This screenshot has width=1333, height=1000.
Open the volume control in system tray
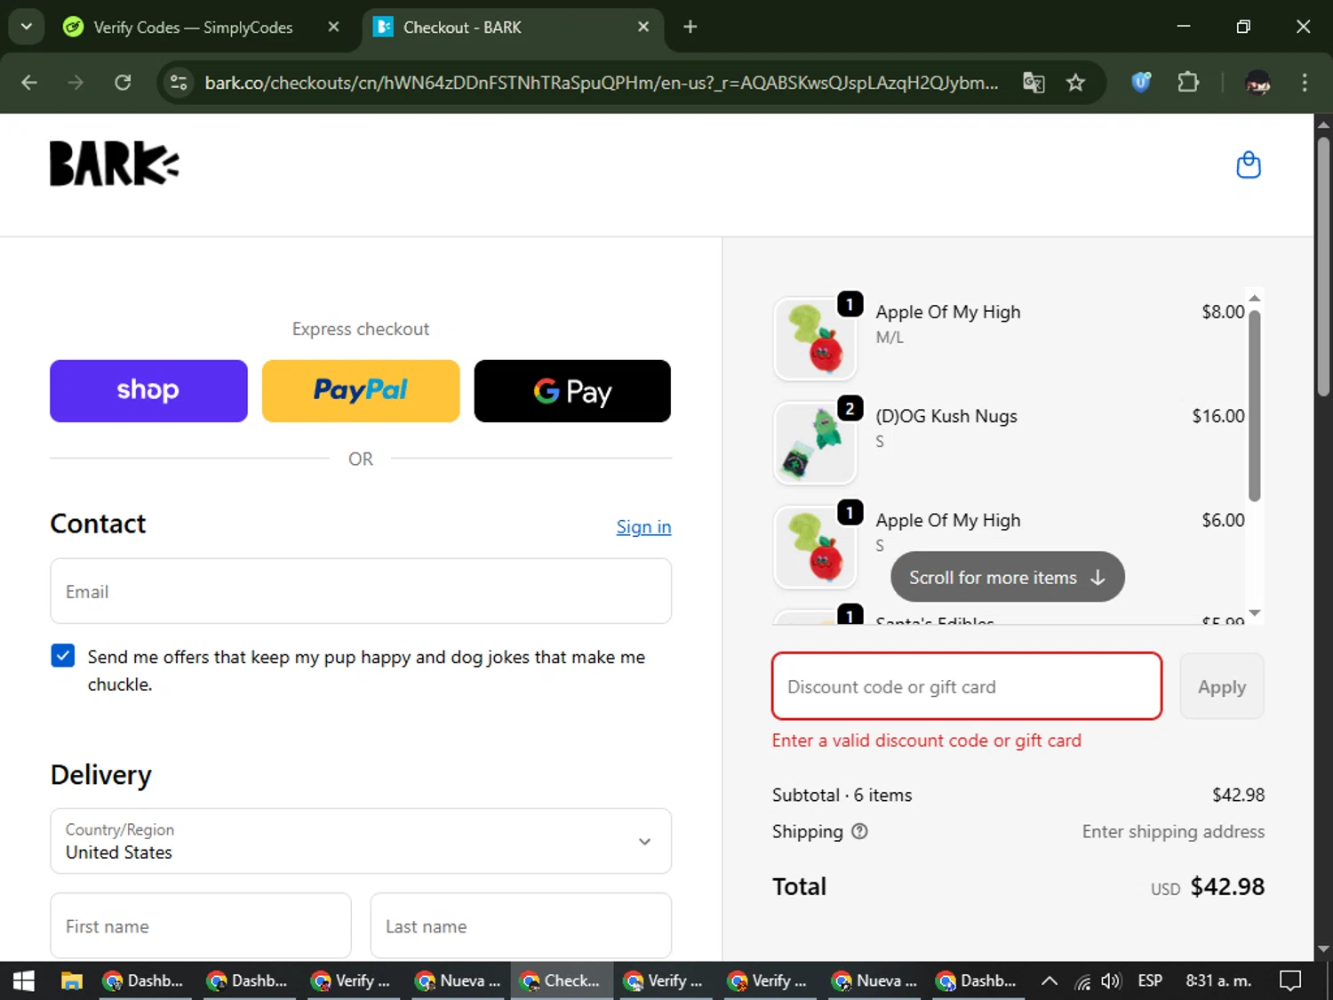[1111, 980]
